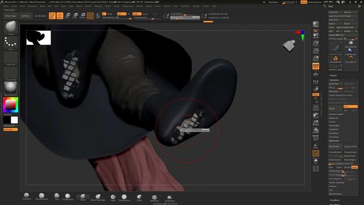
Task: Open the Stroke type dots selector
Action: click(x=11, y=43)
